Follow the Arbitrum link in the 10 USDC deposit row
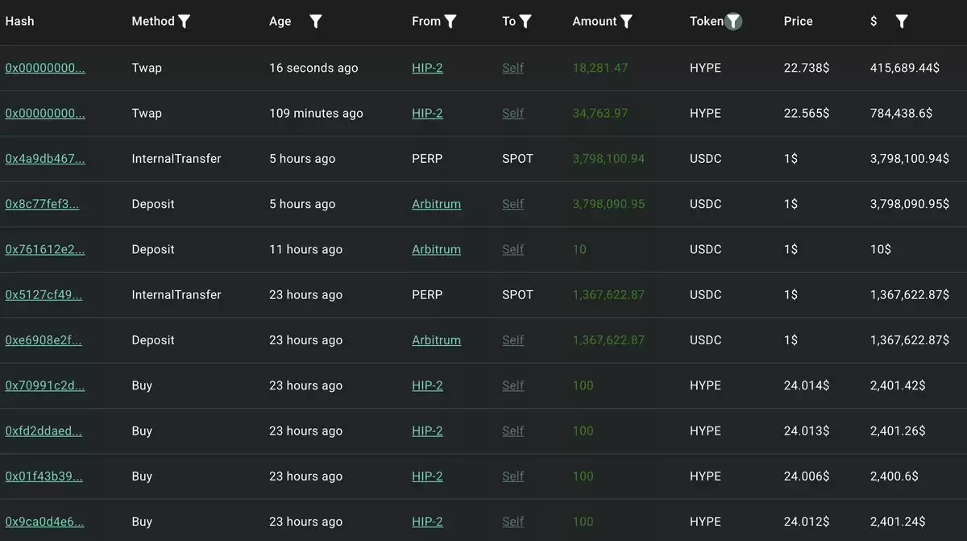Screen dimensions: 967x541 coord(437,249)
